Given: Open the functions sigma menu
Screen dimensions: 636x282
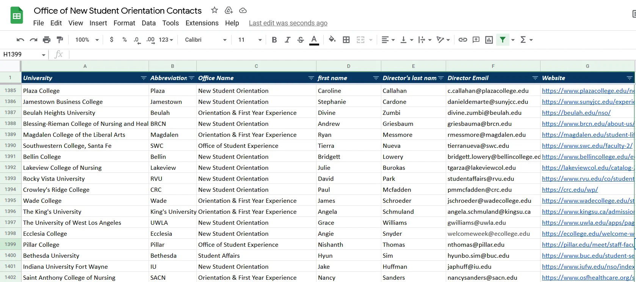Looking at the screenshot, I should point(526,40).
